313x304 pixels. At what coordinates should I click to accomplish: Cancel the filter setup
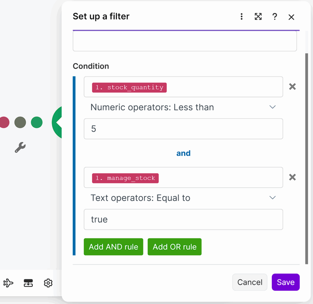tap(250, 282)
